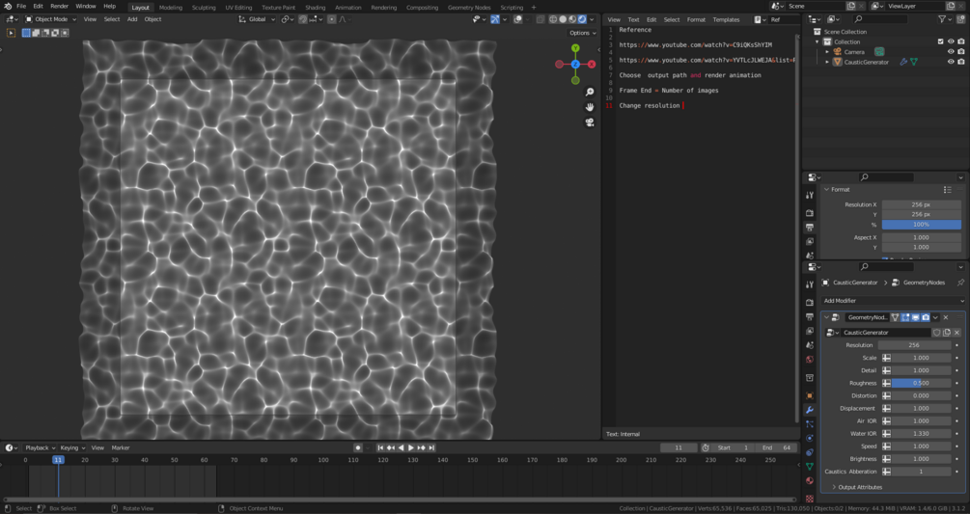This screenshot has height=514, width=970.
Task: Switch to the Geometry Nodes workspace tab
Action: (x=469, y=8)
